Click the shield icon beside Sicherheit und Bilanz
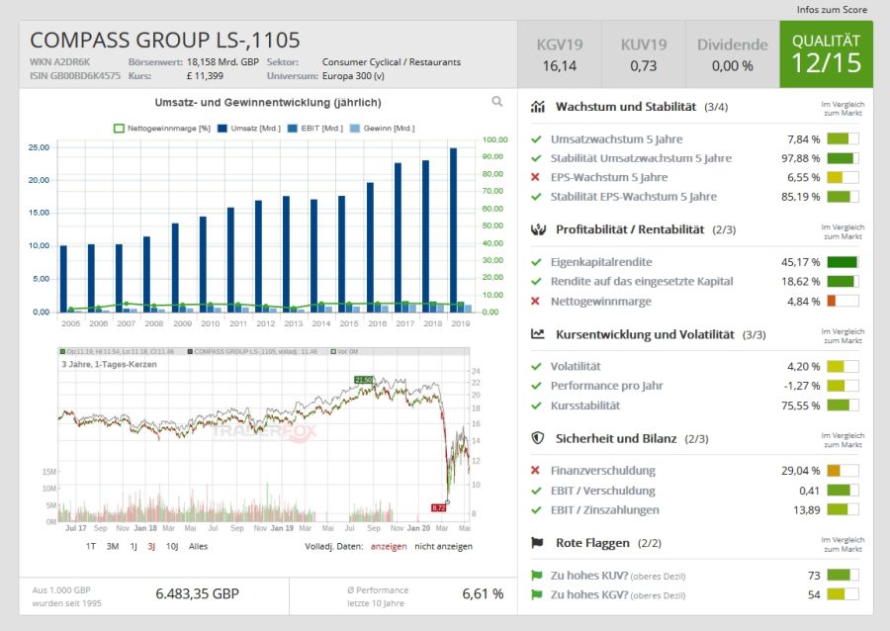The height and width of the screenshot is (631, 890). [538, 438]
